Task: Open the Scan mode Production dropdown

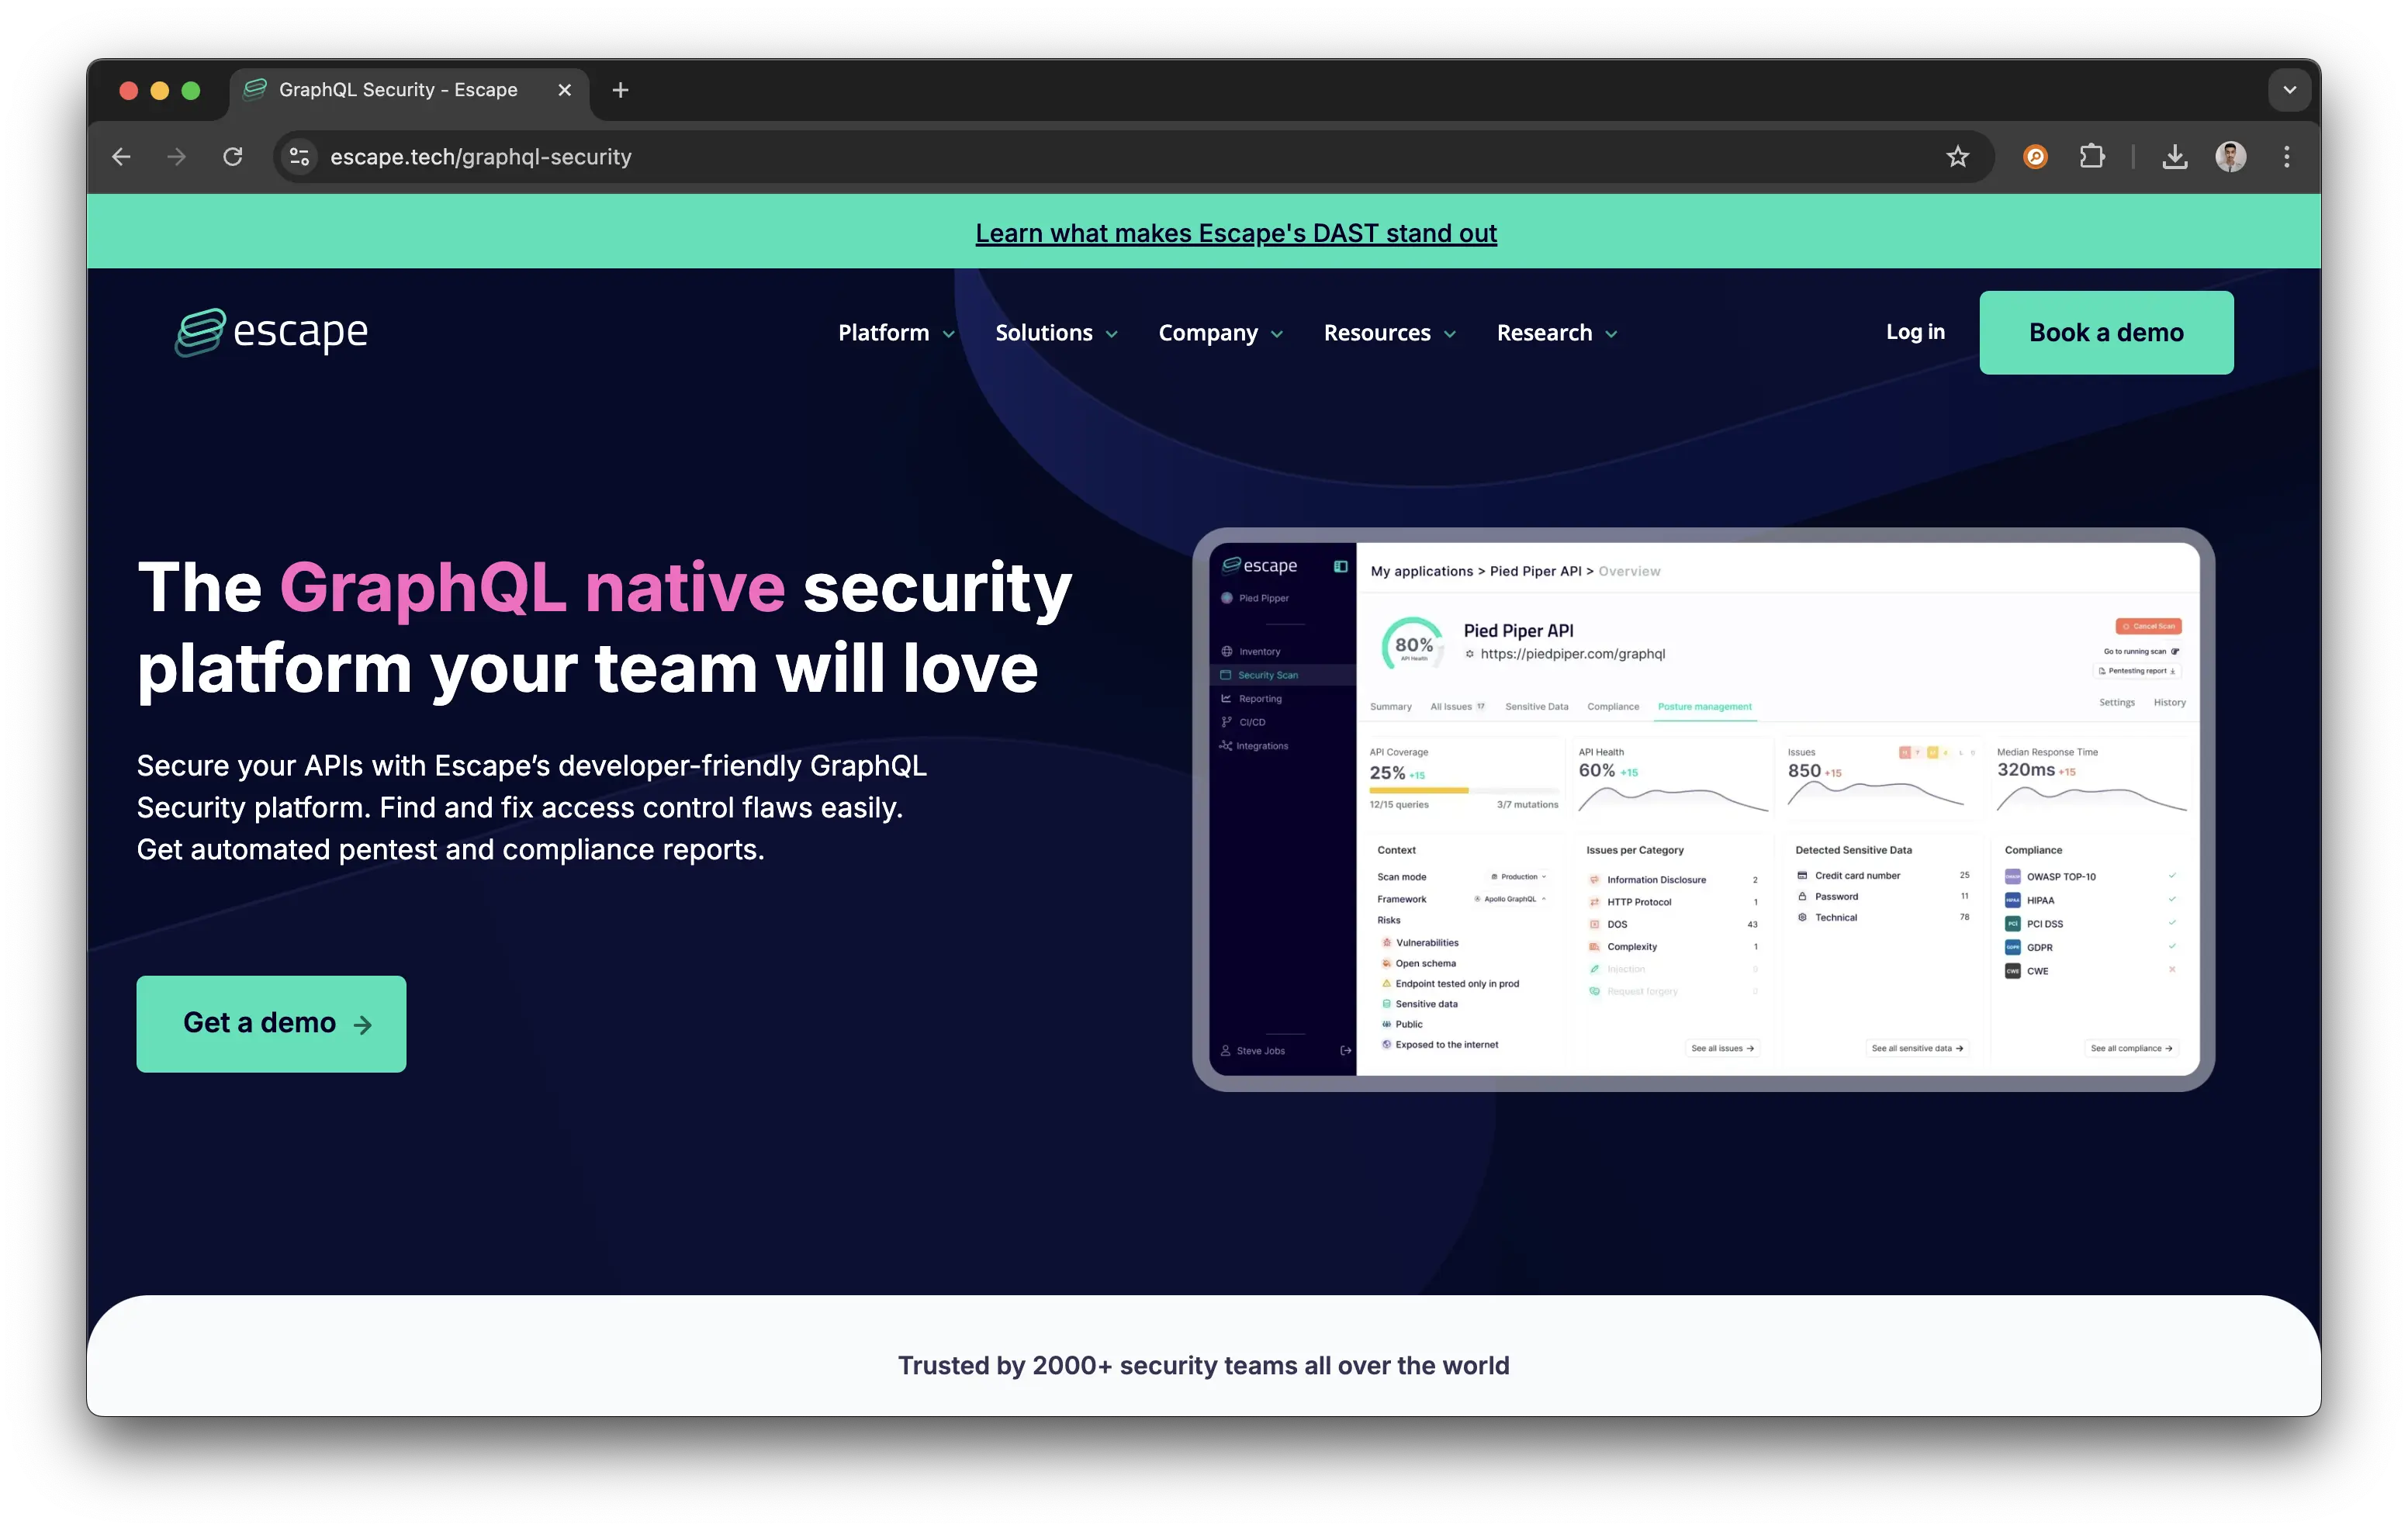Action: [x=1519, y=877]
